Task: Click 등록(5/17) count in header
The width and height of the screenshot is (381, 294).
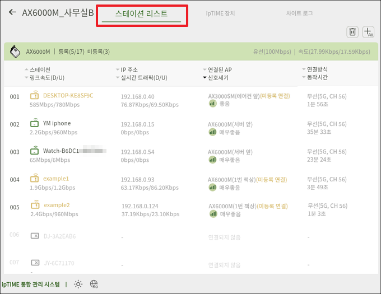Action: [x=72, y=52]
